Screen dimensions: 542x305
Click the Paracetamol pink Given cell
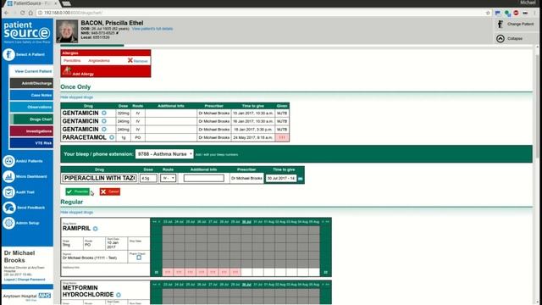(282, 137)
